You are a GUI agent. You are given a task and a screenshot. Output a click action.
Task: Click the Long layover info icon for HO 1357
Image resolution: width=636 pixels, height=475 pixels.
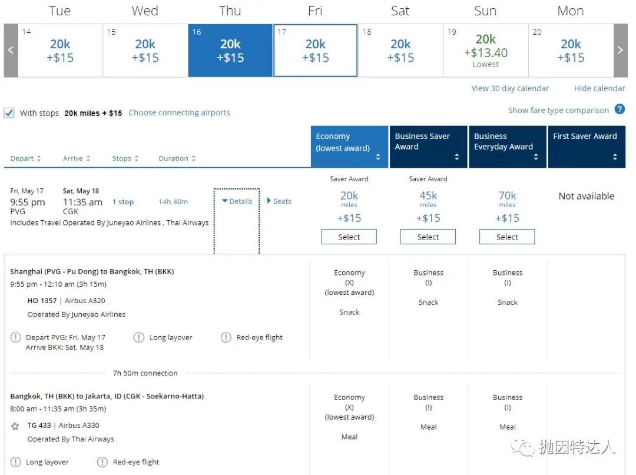[138, 337]
